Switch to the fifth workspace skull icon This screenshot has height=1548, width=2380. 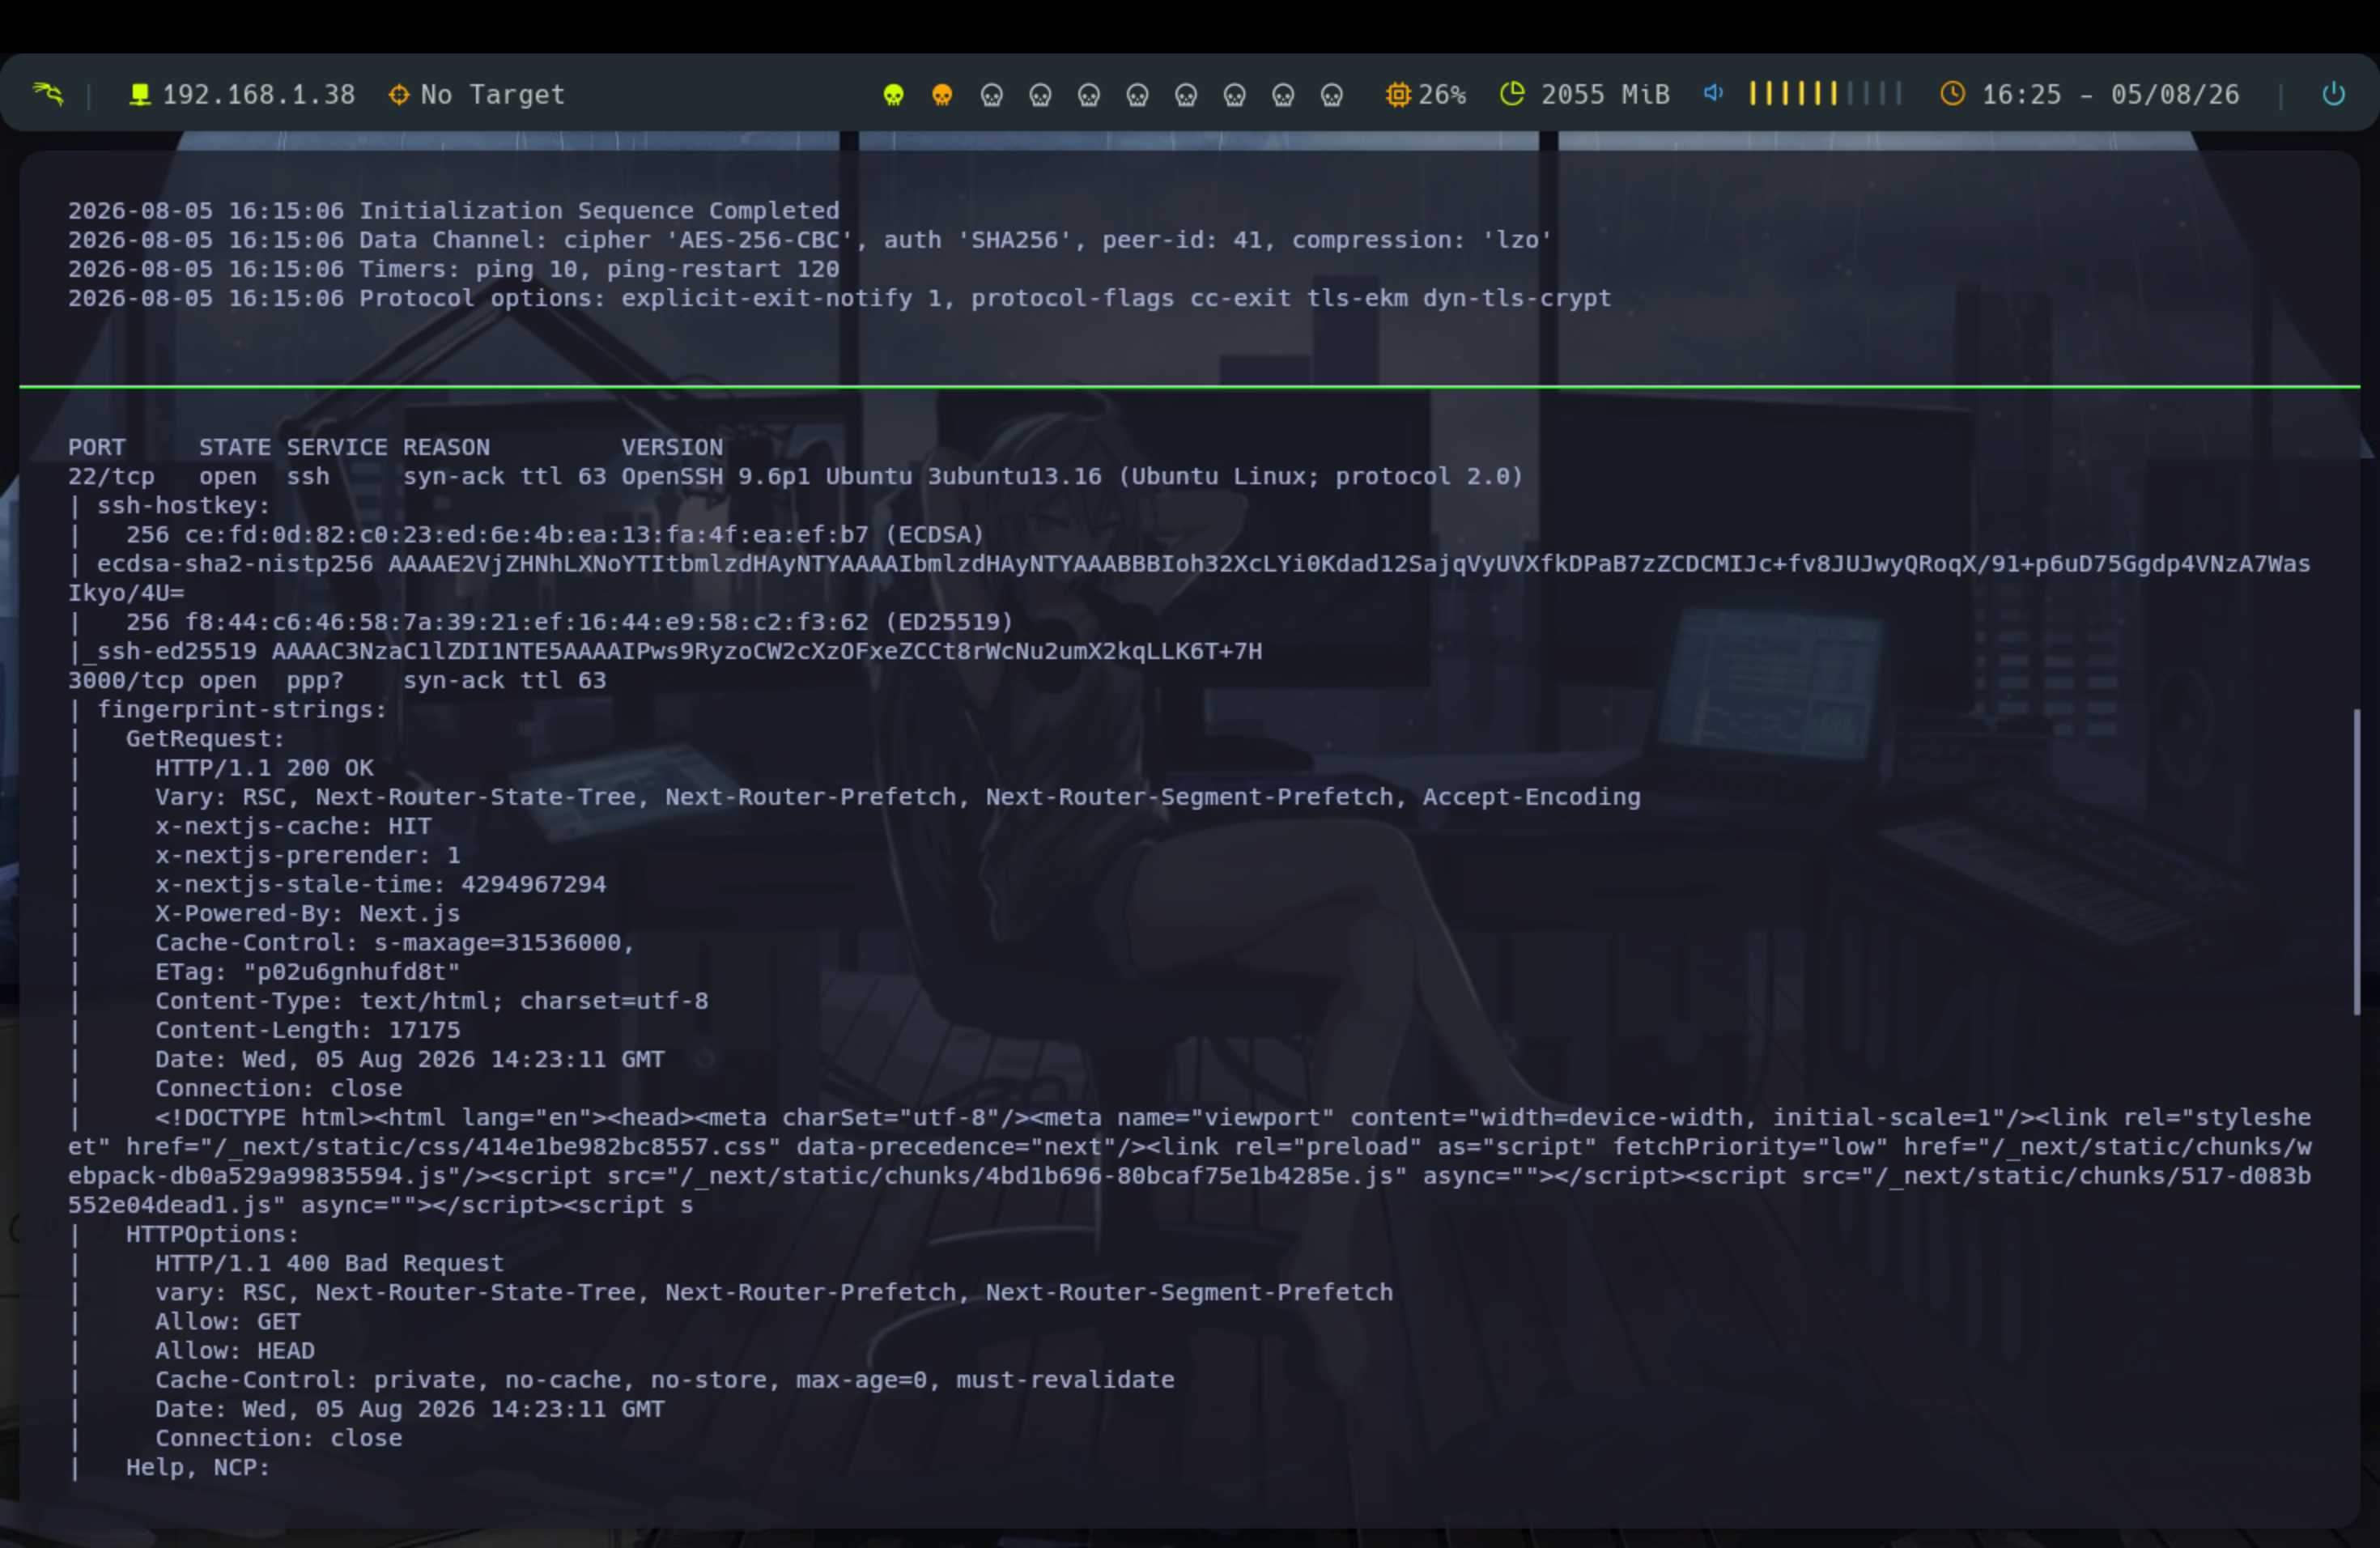click(x=1089, y=95)
